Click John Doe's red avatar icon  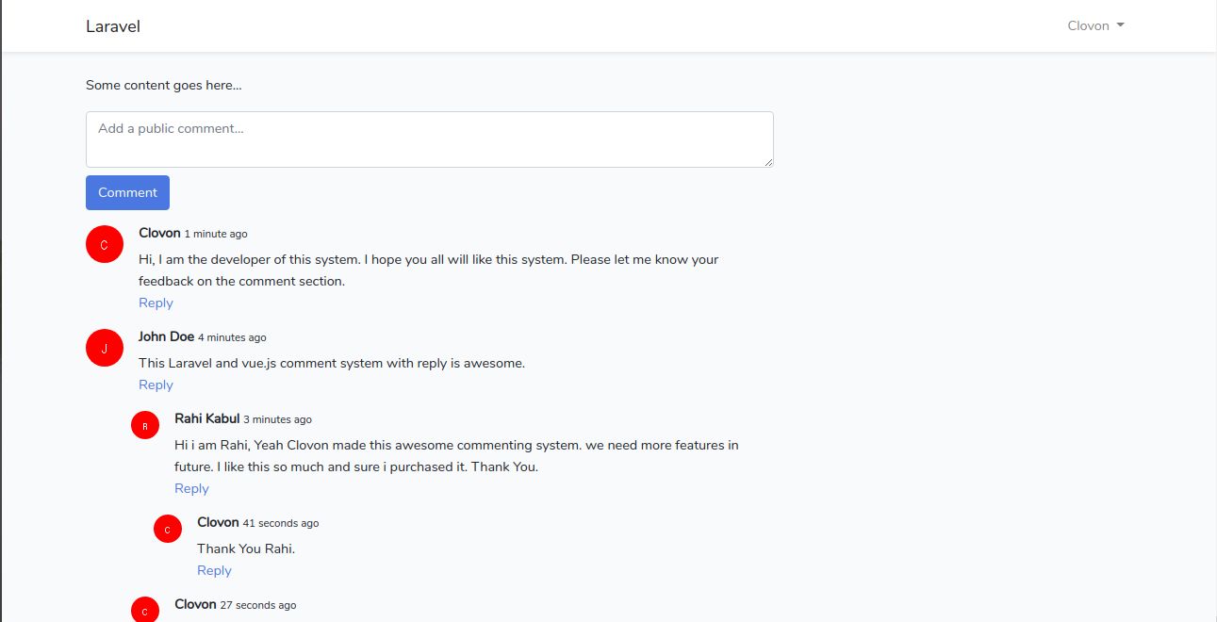[x=105, y=348]
